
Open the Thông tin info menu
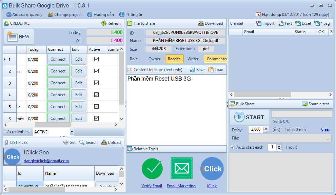coord(131,15)
